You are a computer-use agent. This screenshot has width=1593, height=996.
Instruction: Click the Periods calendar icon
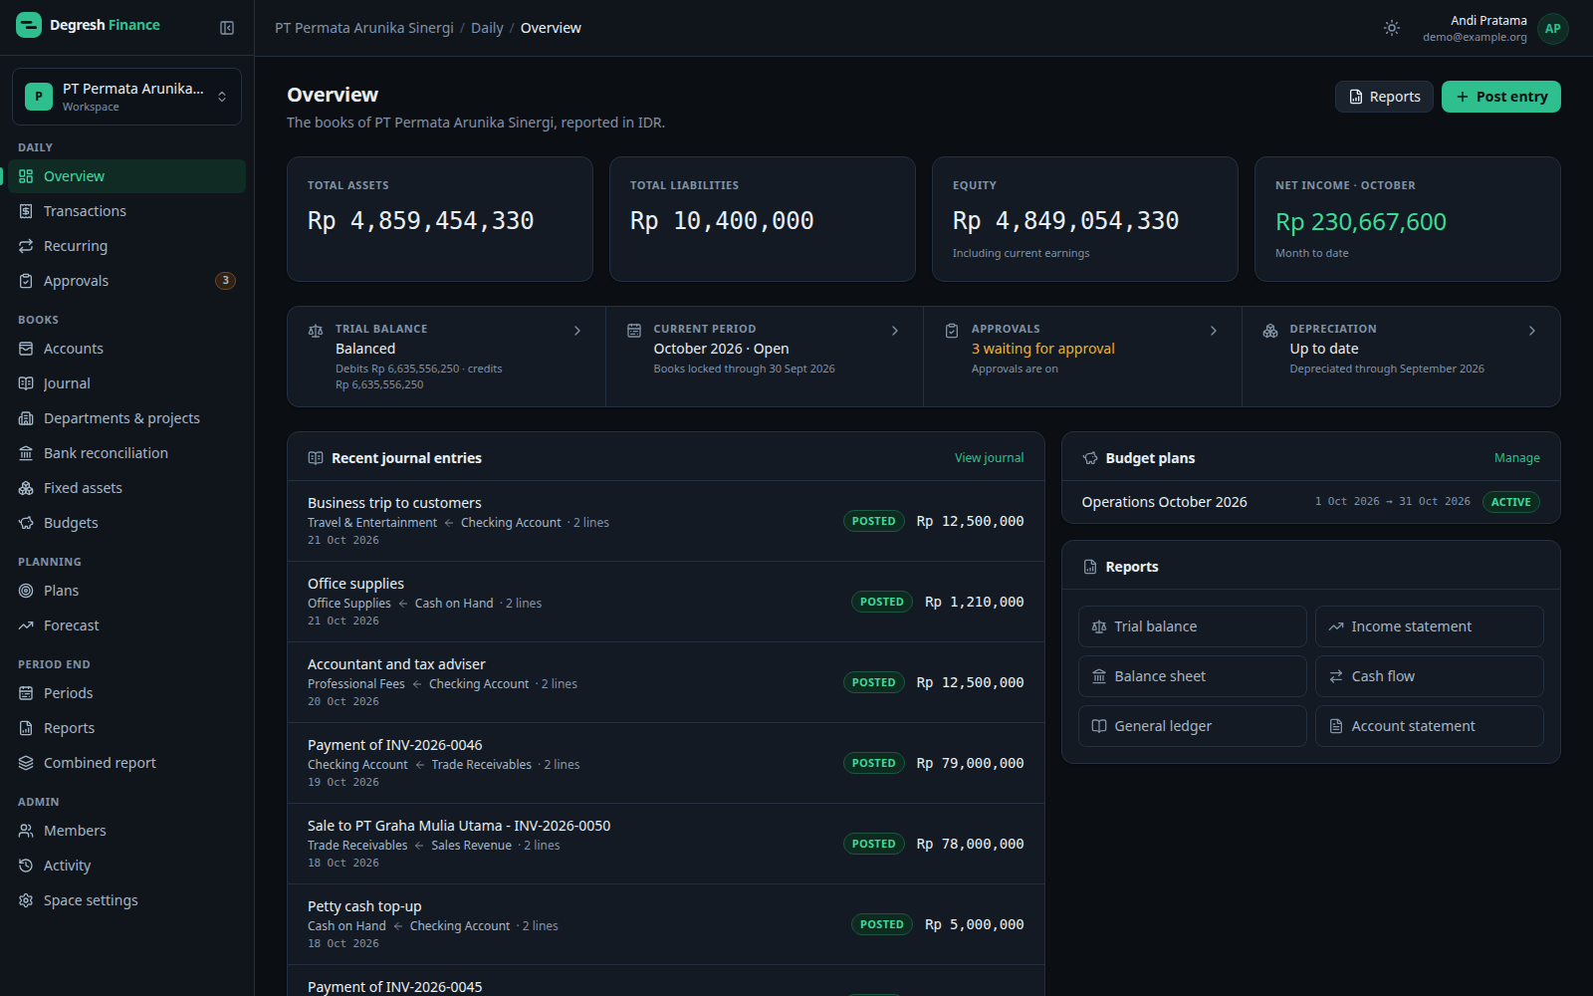[26, 693]
